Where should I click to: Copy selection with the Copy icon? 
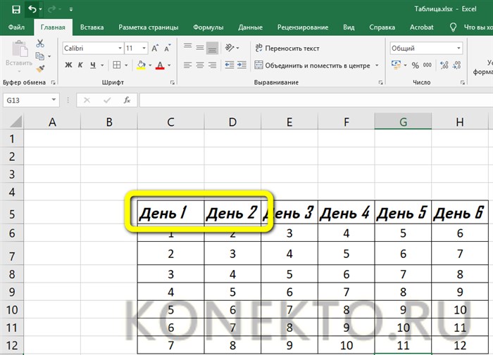39,56
